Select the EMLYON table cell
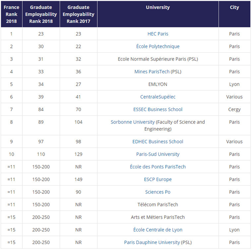This screenshot has width=252, height=250. coord(158,84)
